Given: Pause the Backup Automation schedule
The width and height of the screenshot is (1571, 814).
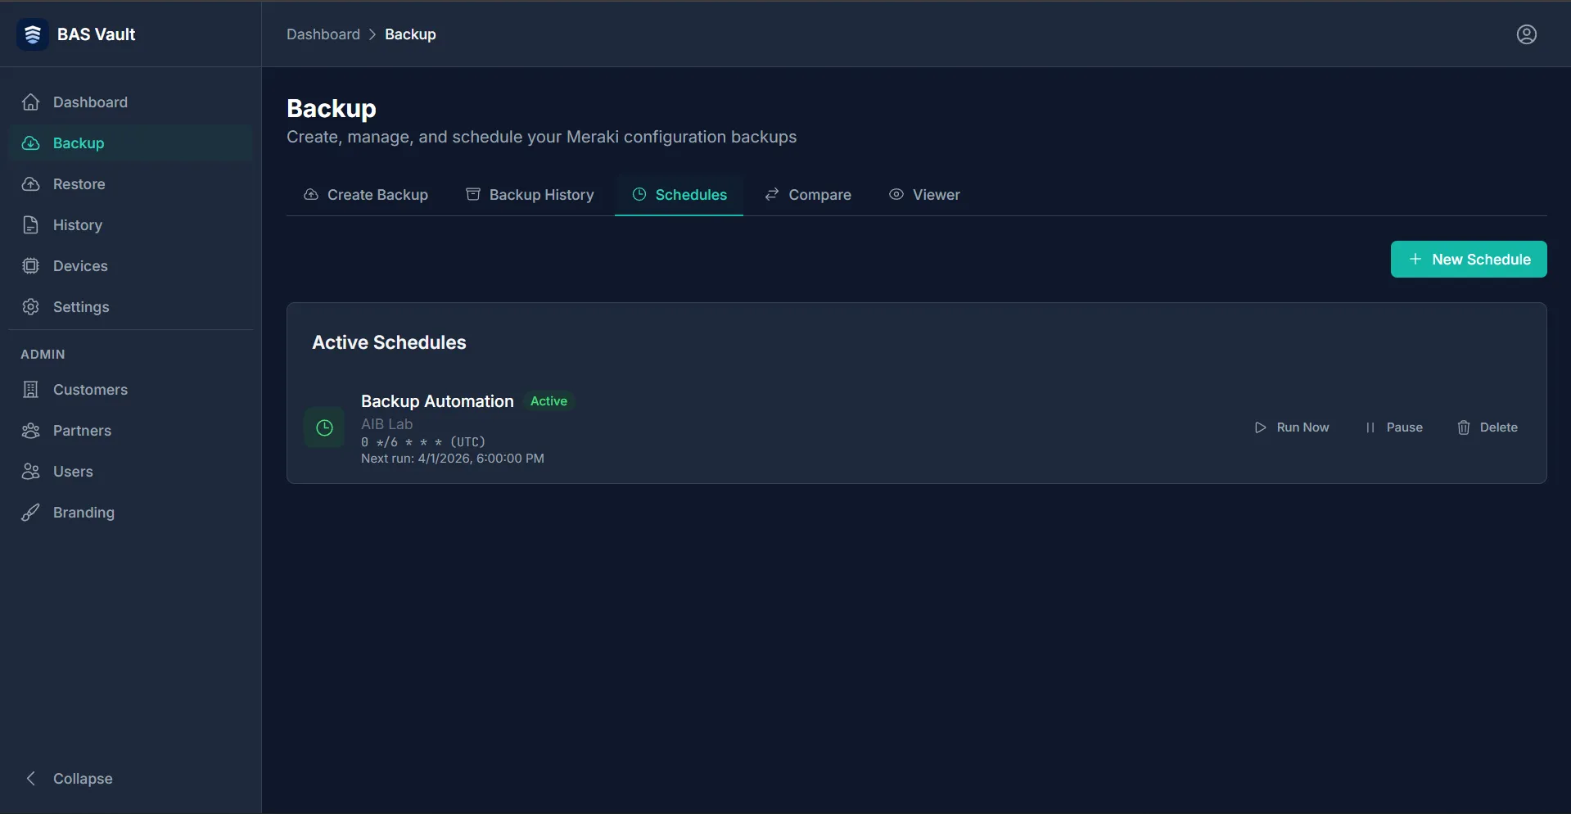Looking at the screenshot, I should (x=1393, y=427).
